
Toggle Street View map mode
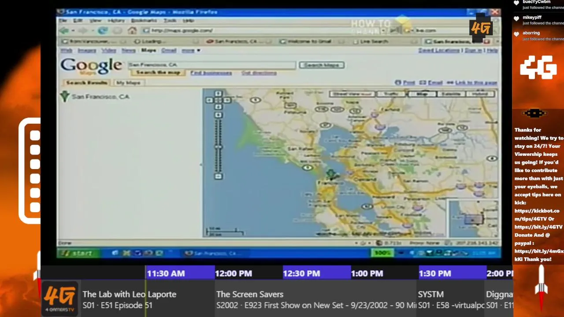click(x=353, y=94)
